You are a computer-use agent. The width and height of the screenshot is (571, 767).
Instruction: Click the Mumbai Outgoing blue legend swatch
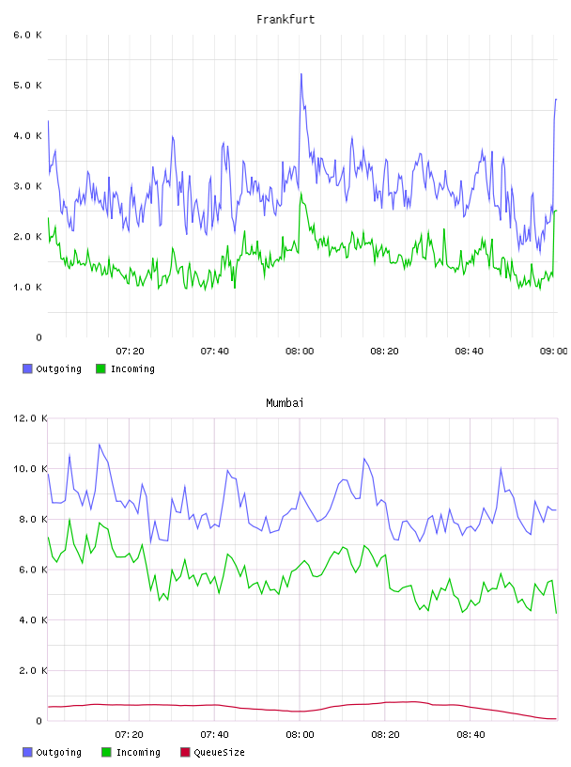(x=27, y=752)
